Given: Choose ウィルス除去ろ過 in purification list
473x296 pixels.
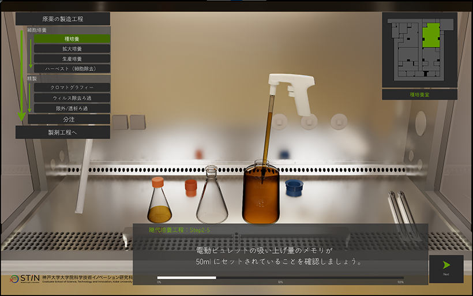Looking at the screenshot, I should (72, 98).
